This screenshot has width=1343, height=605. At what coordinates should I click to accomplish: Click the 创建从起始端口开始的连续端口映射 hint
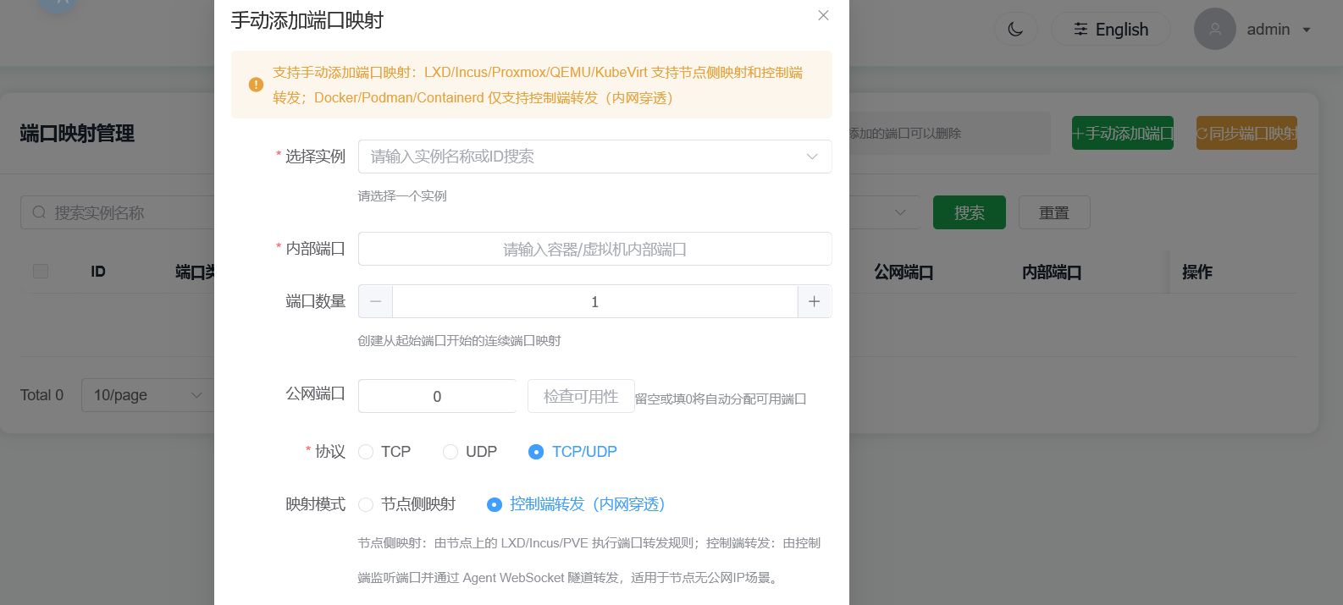click(460, 340)
